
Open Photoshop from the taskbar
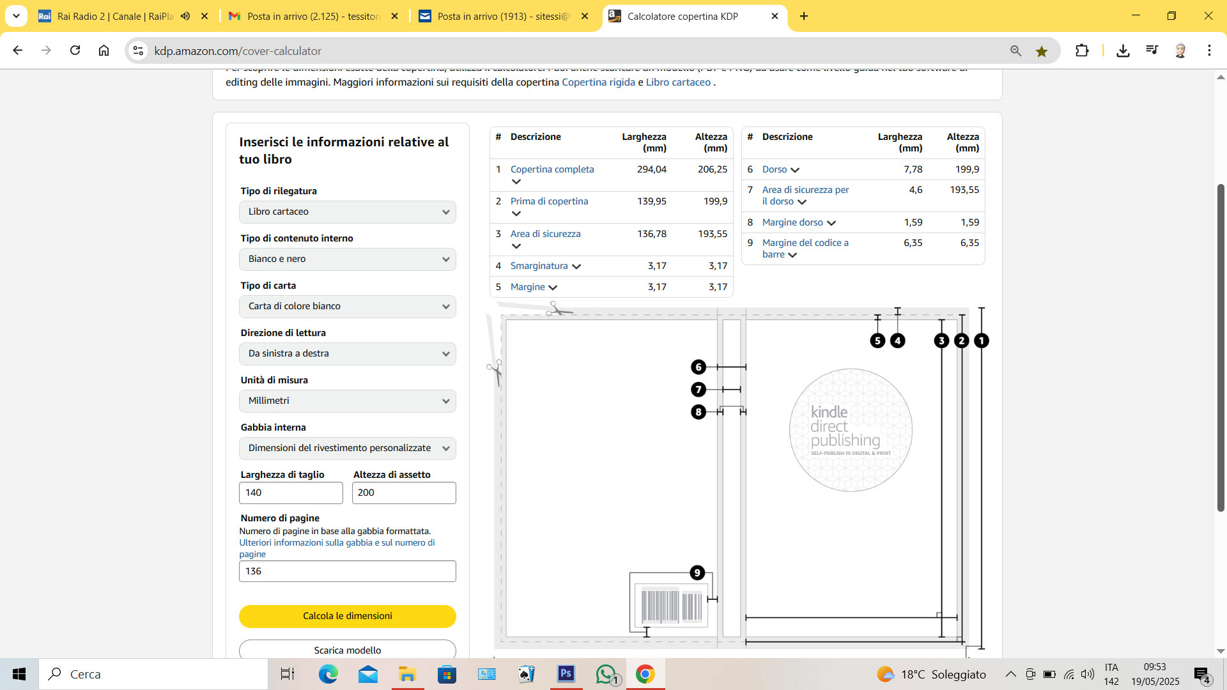(x=566, y=673)
